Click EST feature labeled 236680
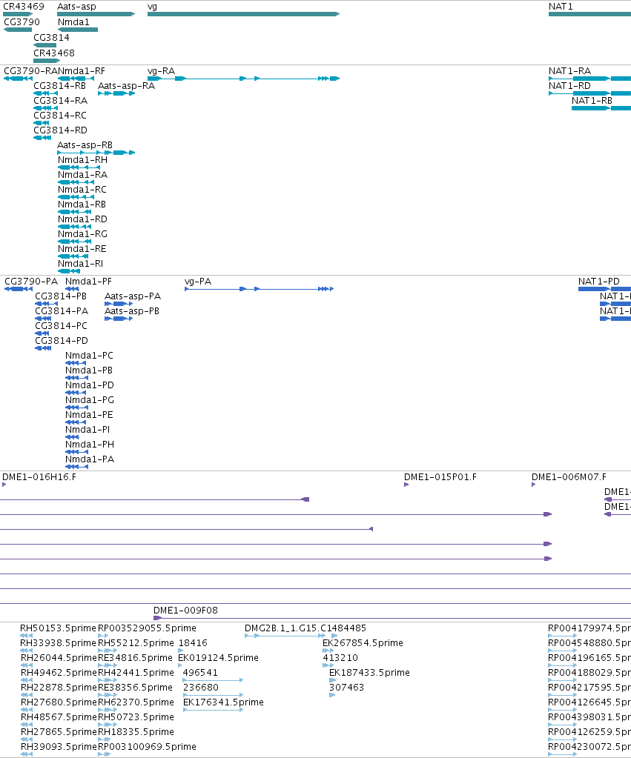The image size is (631, 758). coord(200,688)
